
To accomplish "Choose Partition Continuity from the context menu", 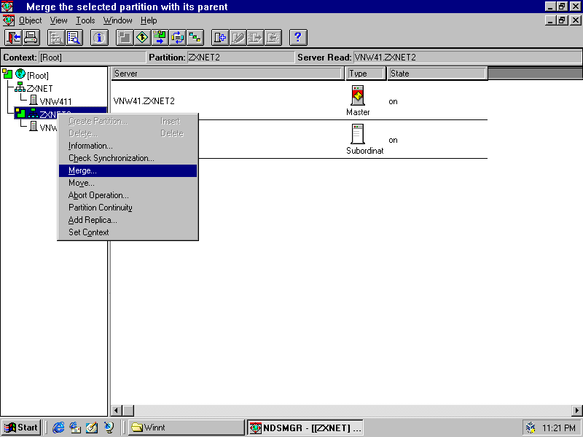I will pos(128,208).
